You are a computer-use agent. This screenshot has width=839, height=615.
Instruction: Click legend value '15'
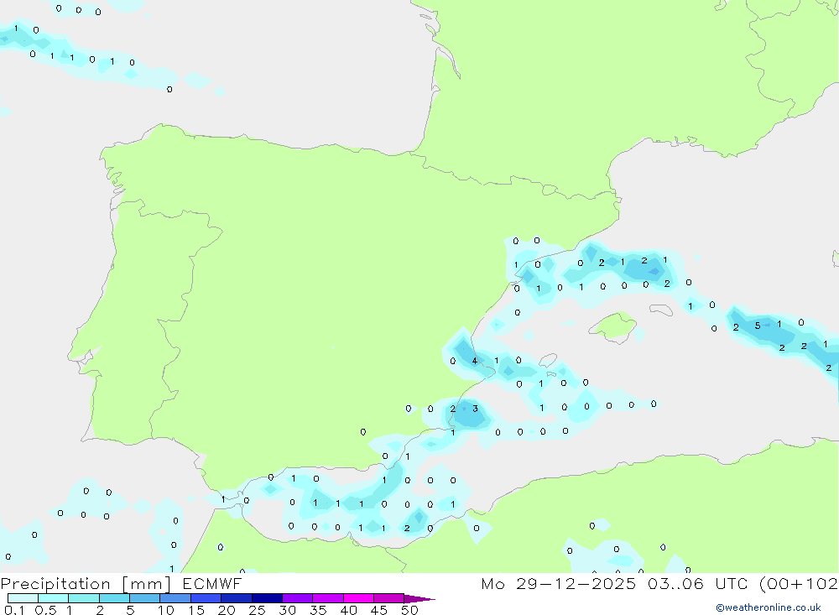[196, 610]
